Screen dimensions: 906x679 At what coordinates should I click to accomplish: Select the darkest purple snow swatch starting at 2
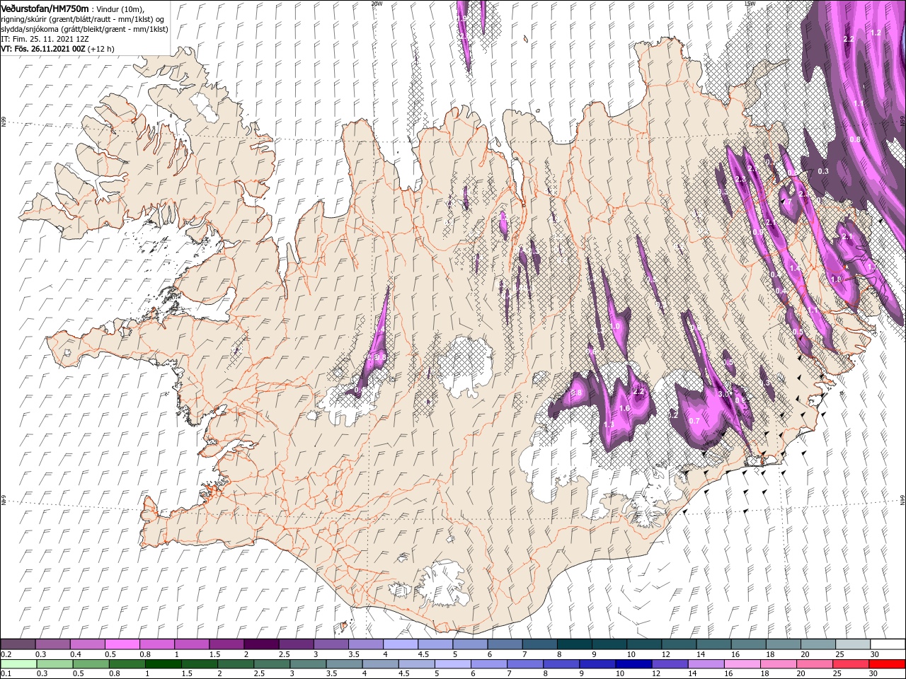(x=261, y=644)
